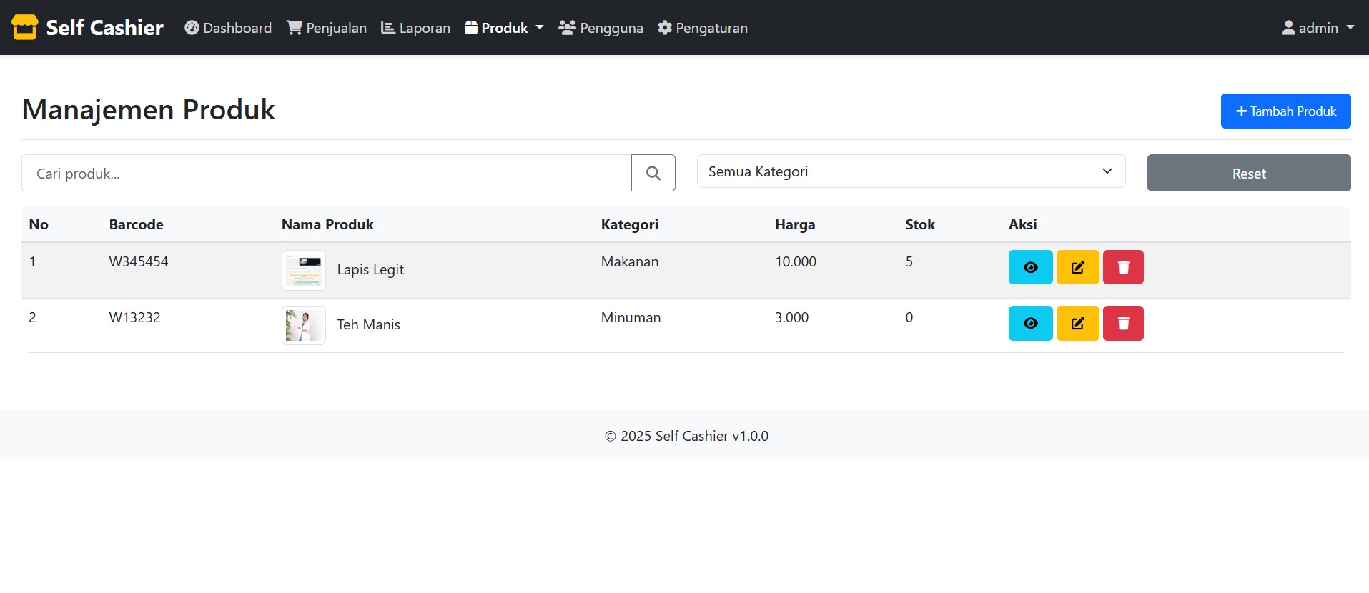Click the magnifier search button
The image size is (1369, 593).
coord(653,173)
